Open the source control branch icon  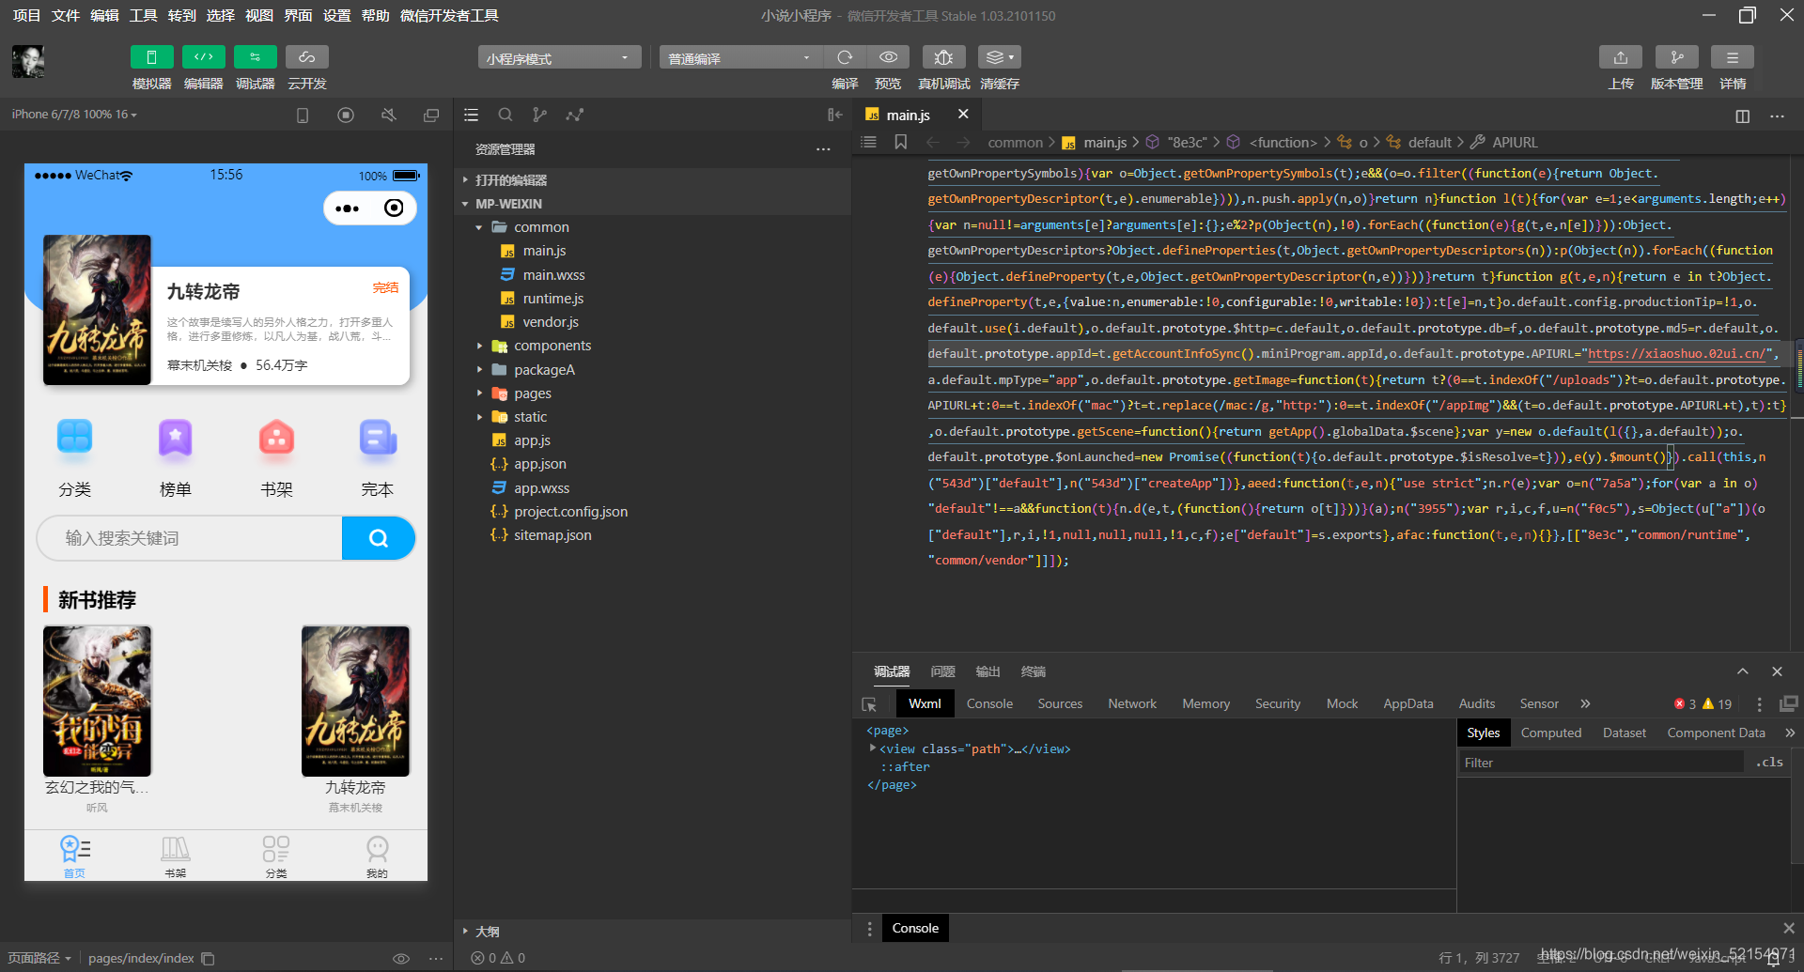click(x=539, y=115)
